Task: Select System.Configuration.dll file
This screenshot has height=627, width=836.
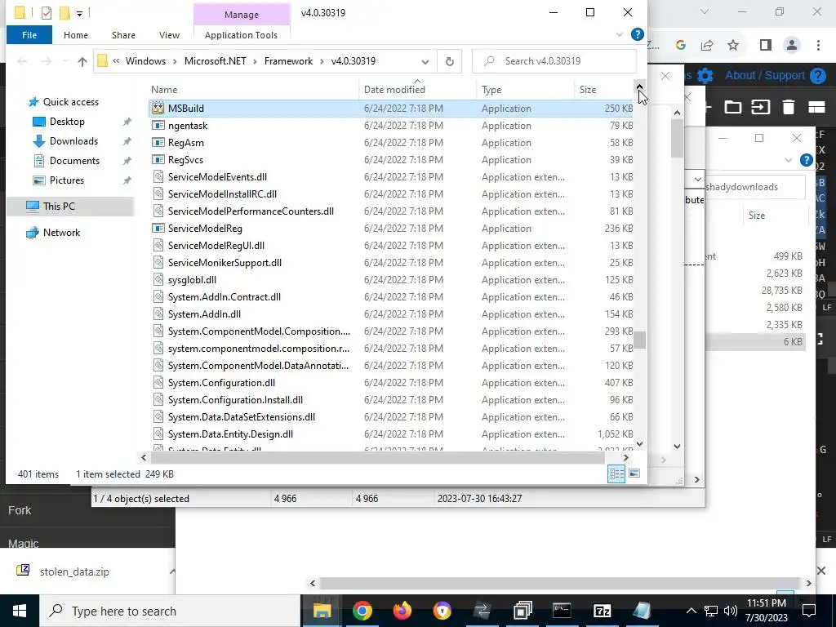Action: pyautogui.click(x=390, y=383)
